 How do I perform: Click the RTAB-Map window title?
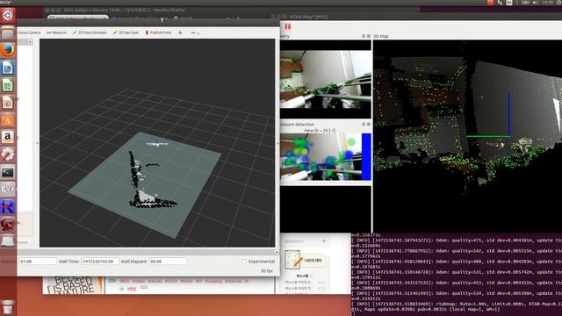click(x=308, y=17)
